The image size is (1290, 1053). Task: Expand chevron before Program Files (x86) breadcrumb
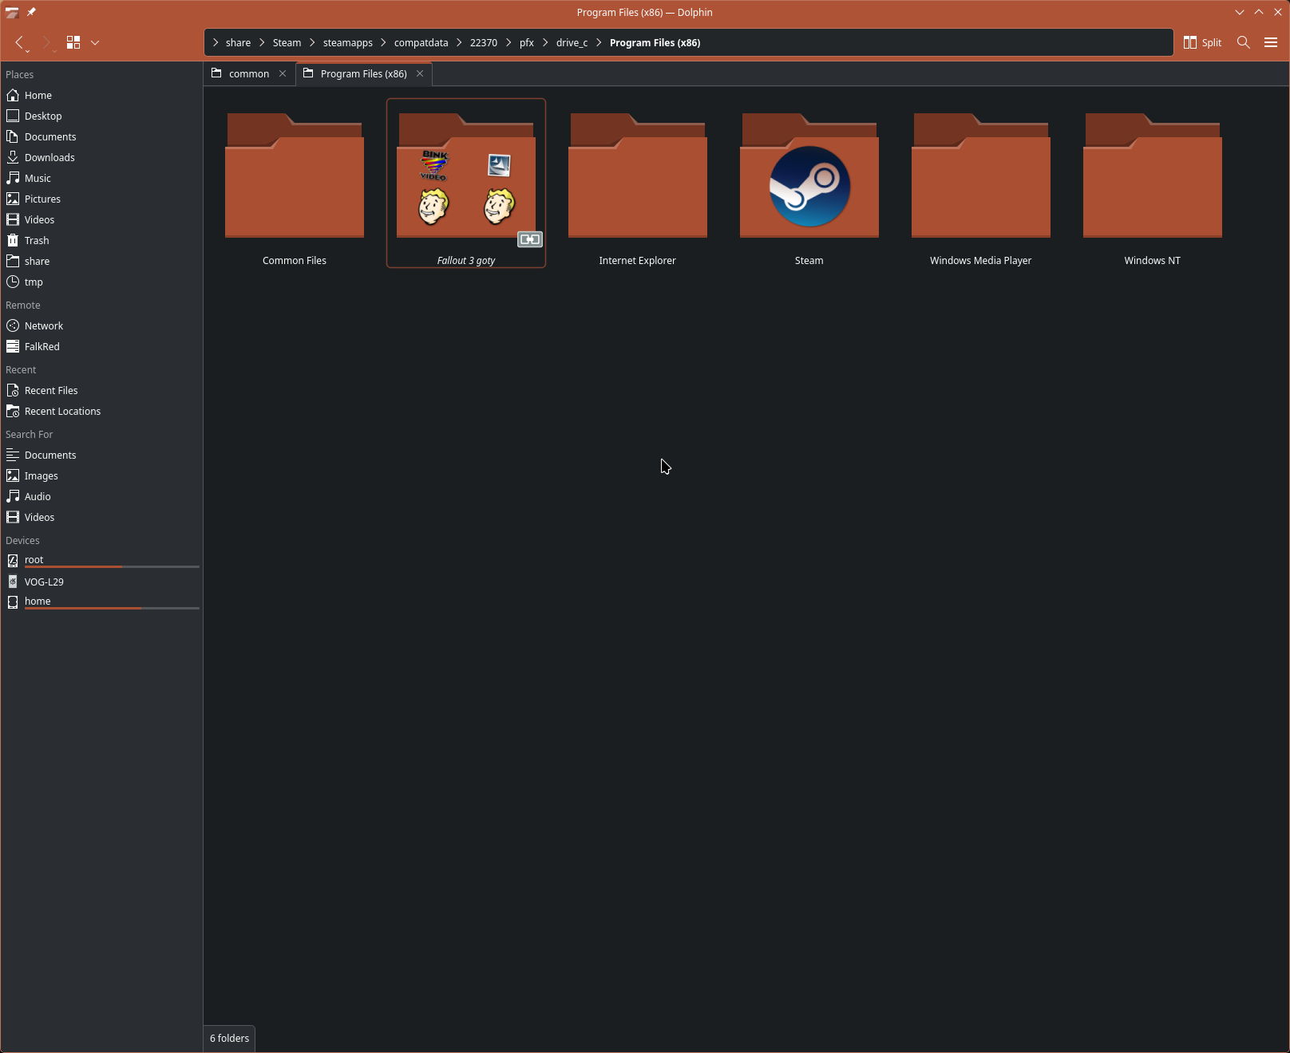pos(599,43)
